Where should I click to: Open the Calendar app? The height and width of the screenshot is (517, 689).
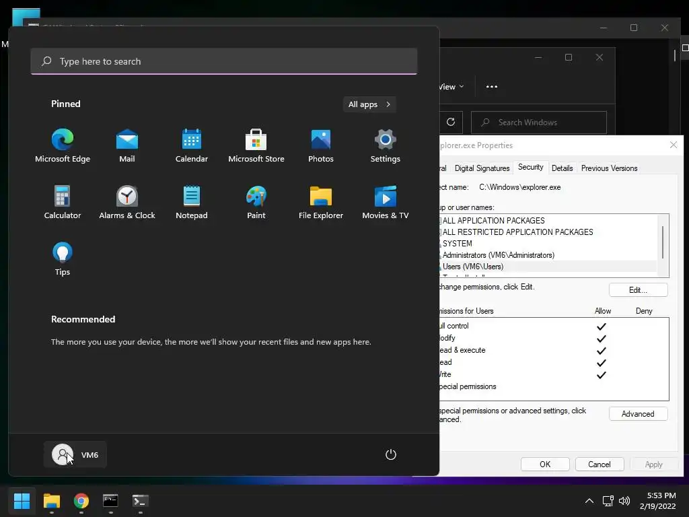(192, 146)
